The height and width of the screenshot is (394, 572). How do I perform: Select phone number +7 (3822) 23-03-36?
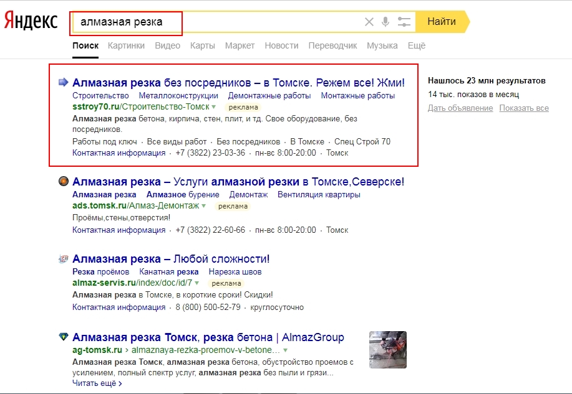click(x=210, y=153)
